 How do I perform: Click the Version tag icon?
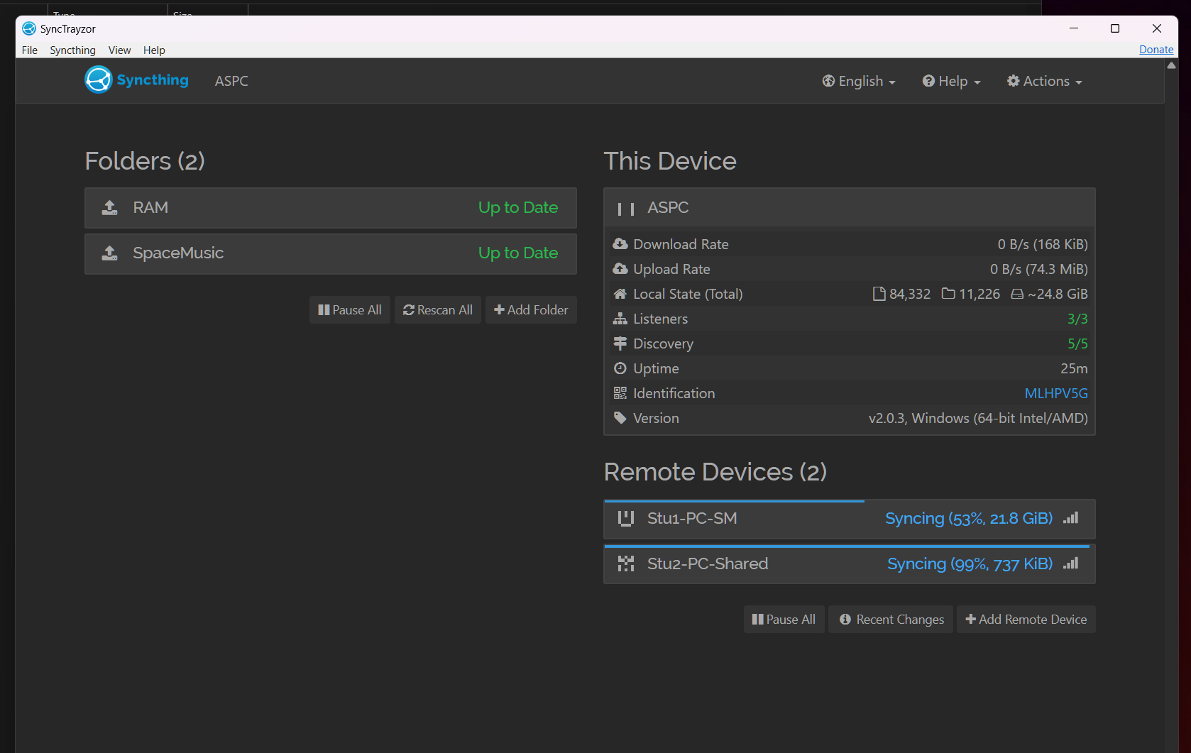620,418
